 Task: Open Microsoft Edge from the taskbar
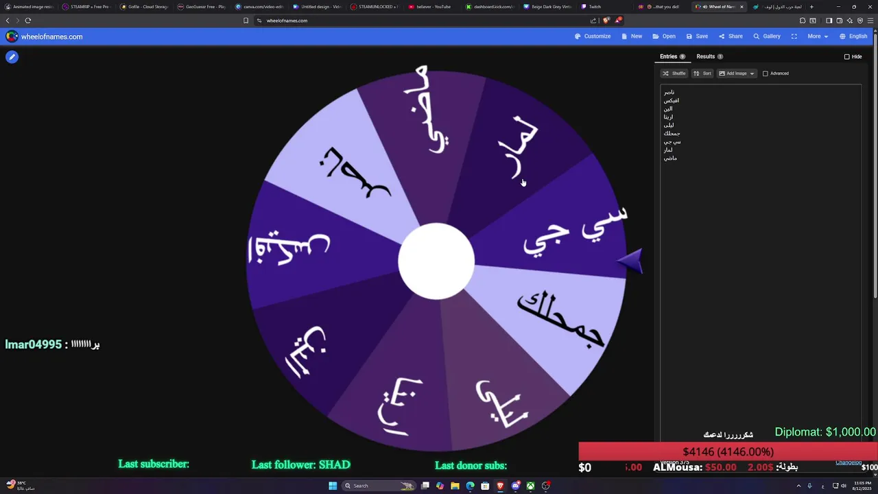coord(470,486)
